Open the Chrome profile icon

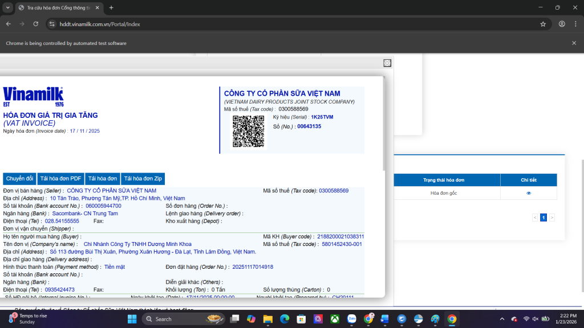[562, 24]
